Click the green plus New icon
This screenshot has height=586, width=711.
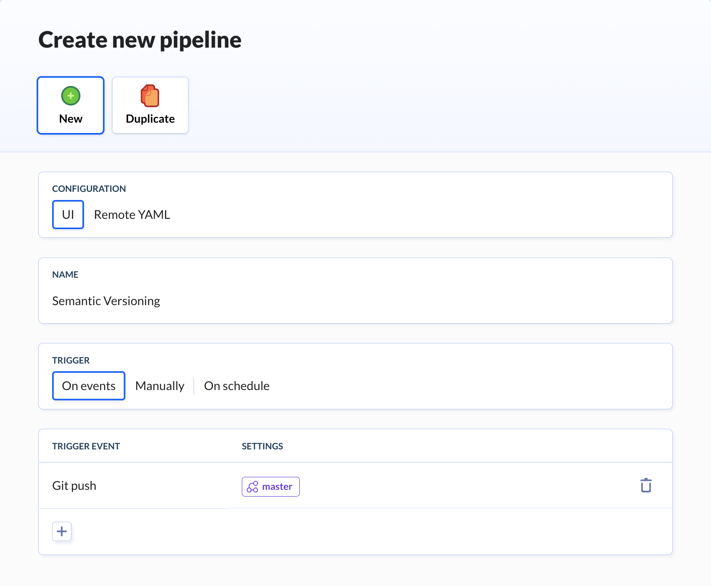click(71, 96)
